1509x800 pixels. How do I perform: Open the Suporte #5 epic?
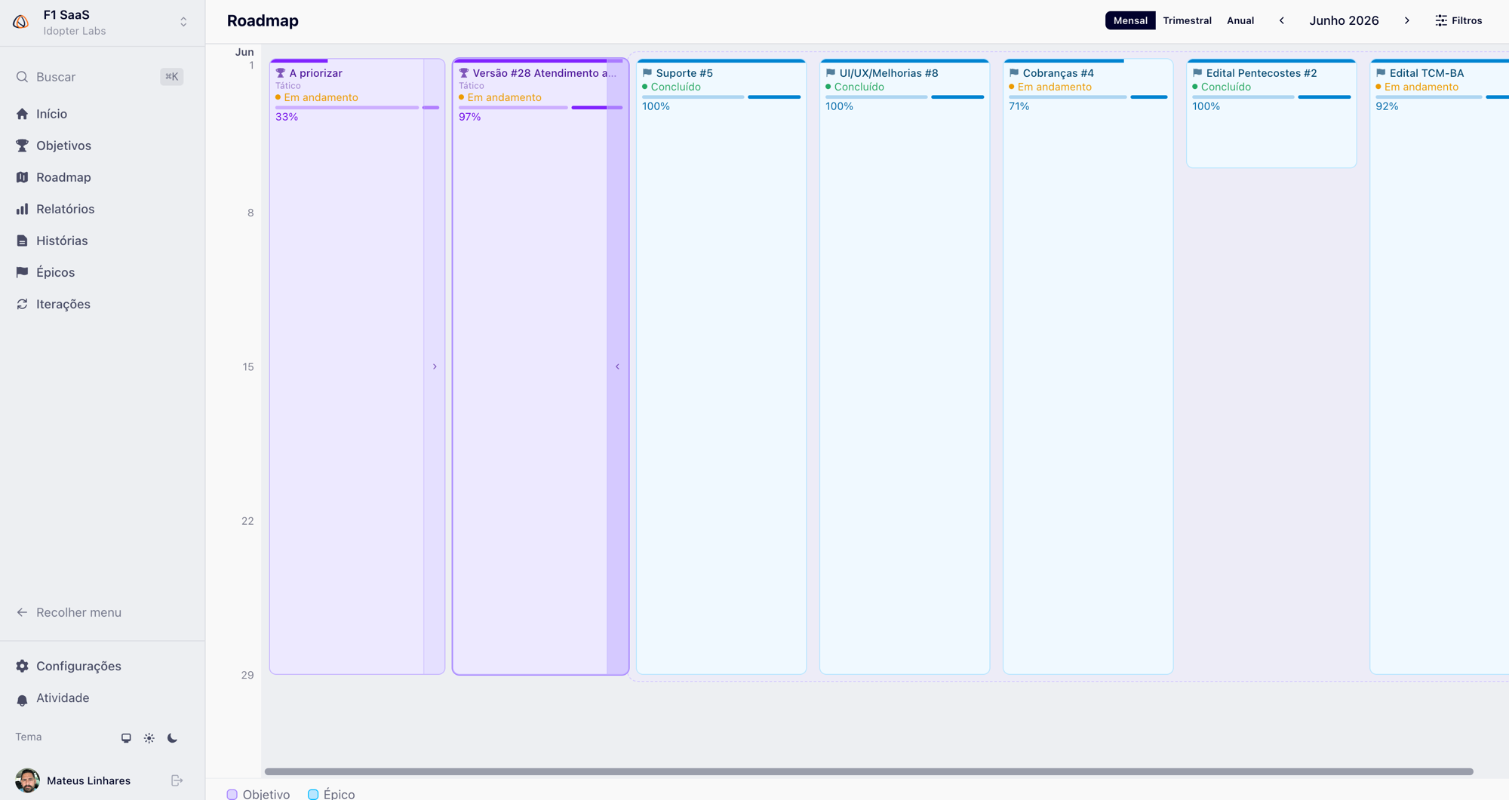coord(684,73)
